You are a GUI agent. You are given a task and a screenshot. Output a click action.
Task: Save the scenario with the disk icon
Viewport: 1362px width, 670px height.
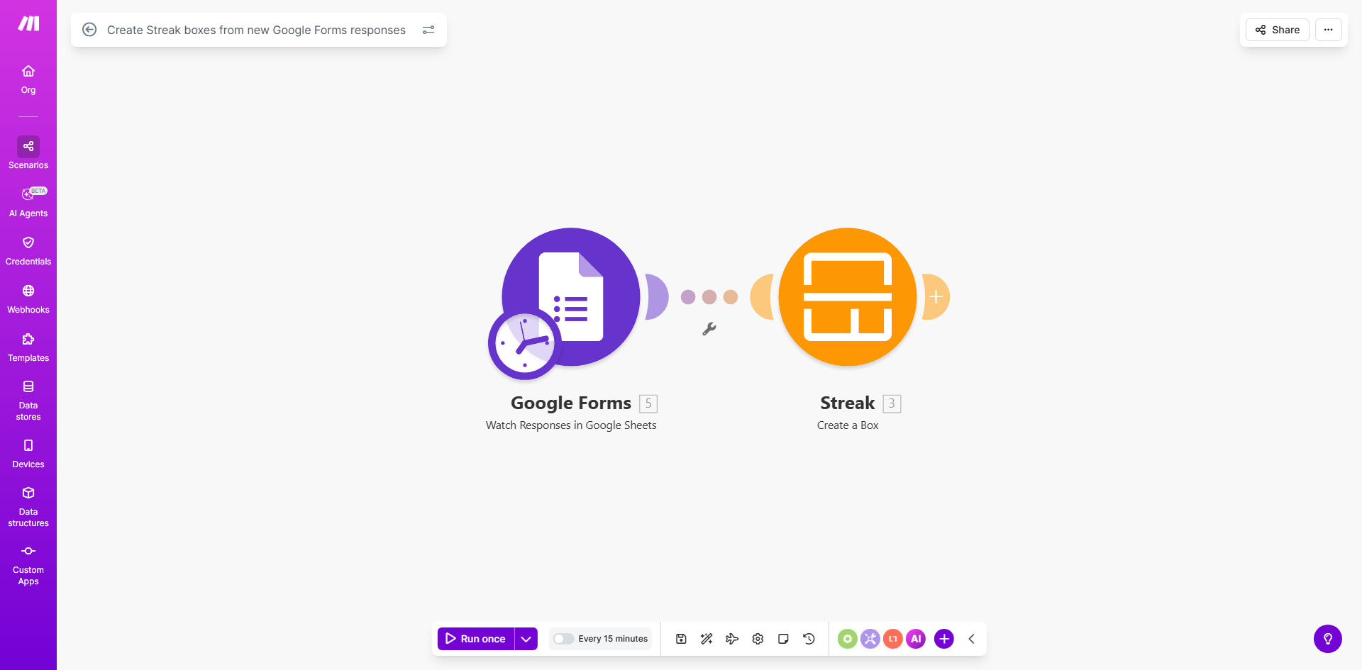pyautogui.click(x=681, y=639)
